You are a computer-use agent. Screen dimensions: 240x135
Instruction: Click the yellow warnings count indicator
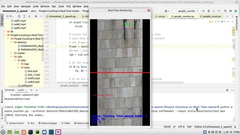click(x=211, y=22)
